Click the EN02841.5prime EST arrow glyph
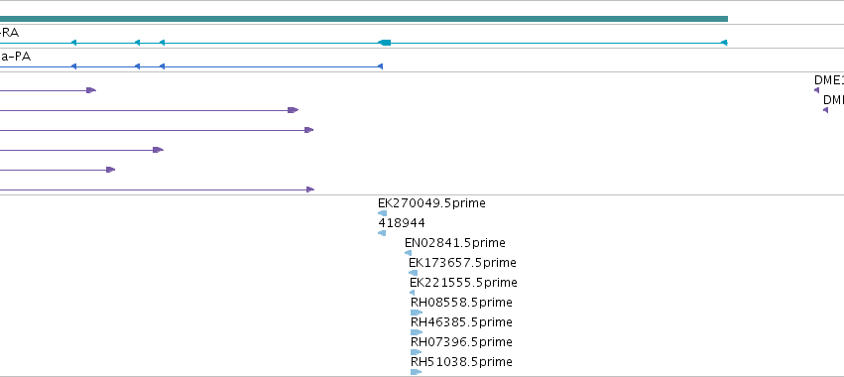This screenshot has width=844, height=377. click(x=408, y=253)
